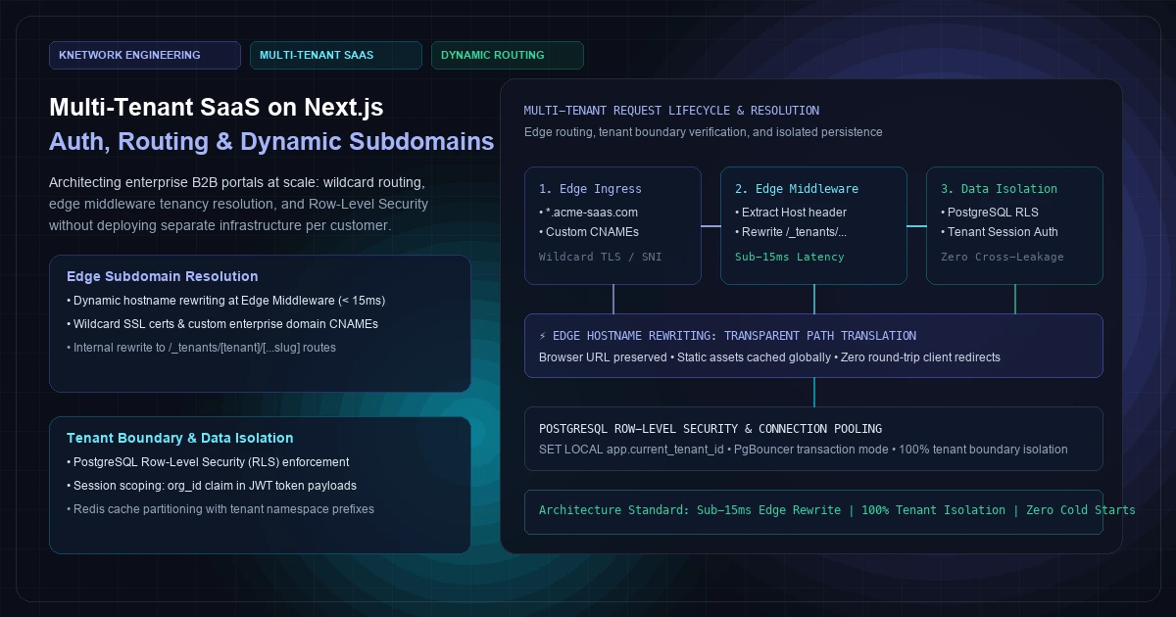Click 'Internal rewrite to /_tenants/[tenant]' bullet
1176x617 pixels.
pyautogui.click(x=201, y=348)
